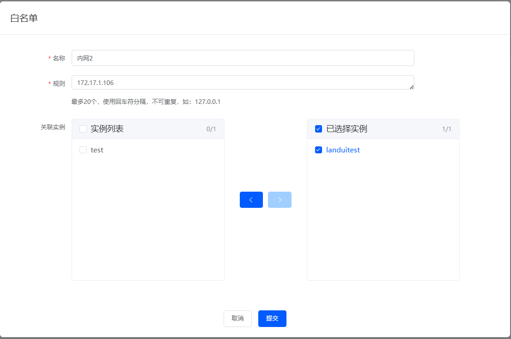Viewport: 511px width, 339px height.
Task: Focus the 名称 input field
Action: (243, 58)
